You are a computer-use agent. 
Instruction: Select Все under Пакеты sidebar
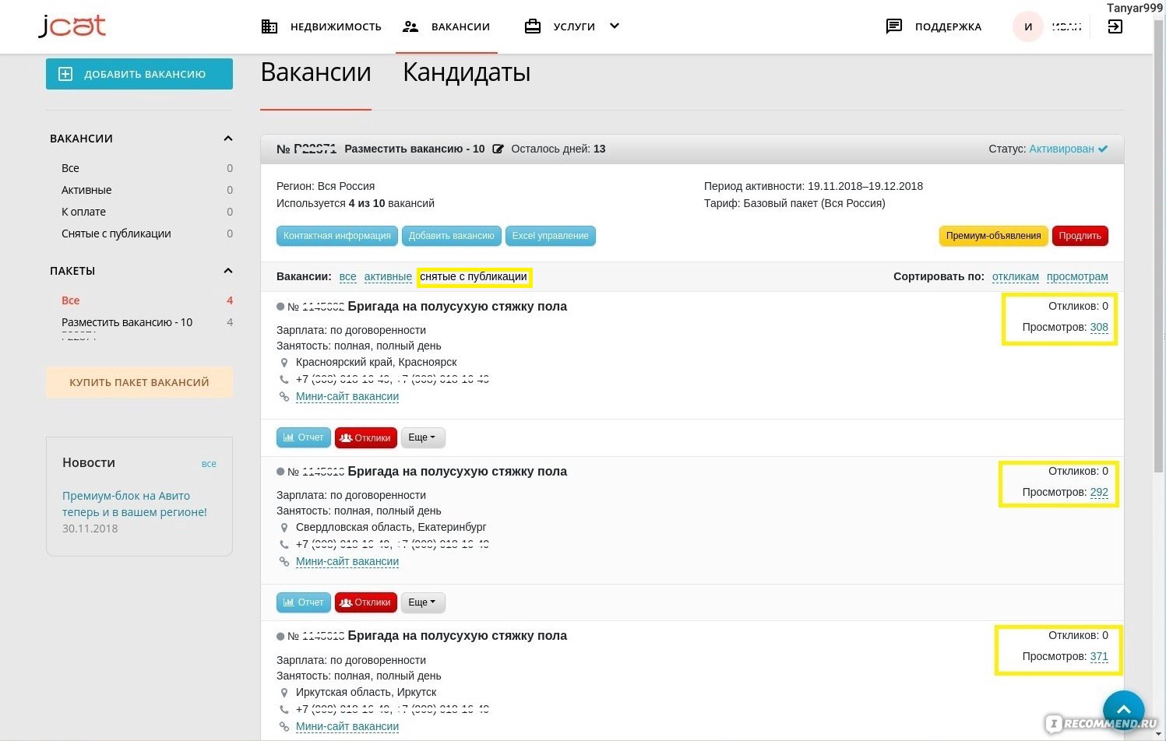coord(70,300)
